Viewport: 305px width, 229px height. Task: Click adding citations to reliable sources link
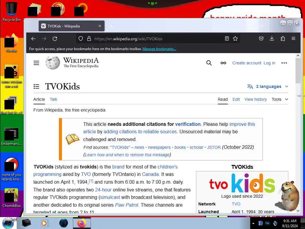pyautogui.click(x=140, y=131)
